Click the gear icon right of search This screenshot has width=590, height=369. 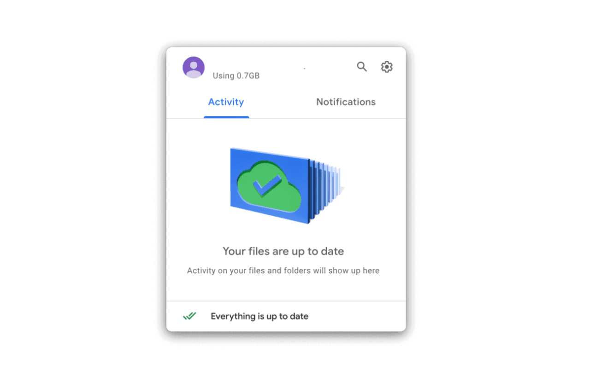[387, 67]
